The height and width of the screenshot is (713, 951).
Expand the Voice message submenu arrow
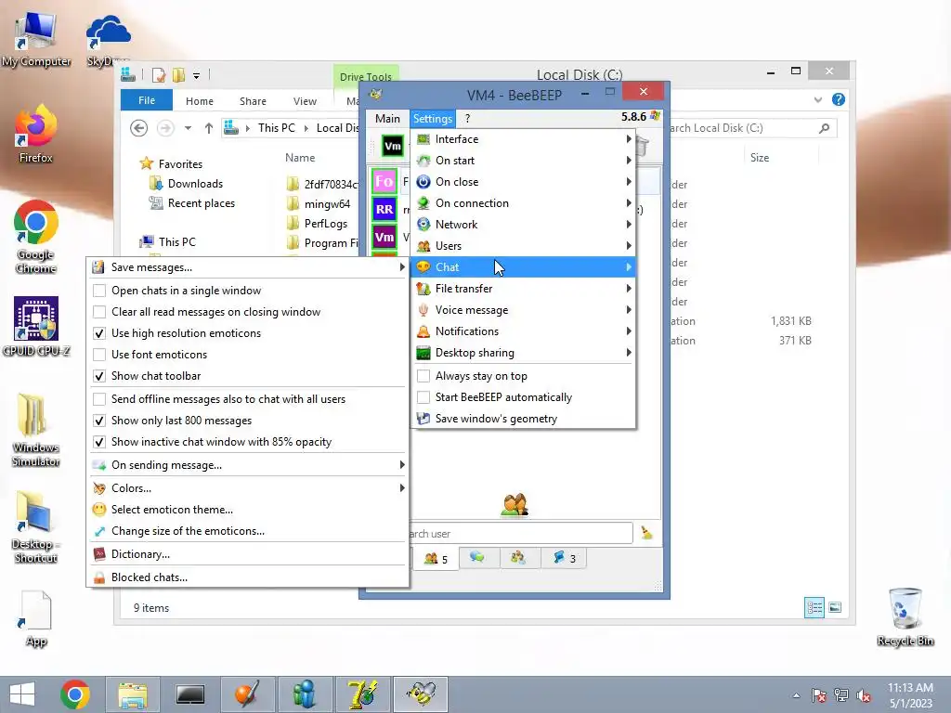coord(629,310)
